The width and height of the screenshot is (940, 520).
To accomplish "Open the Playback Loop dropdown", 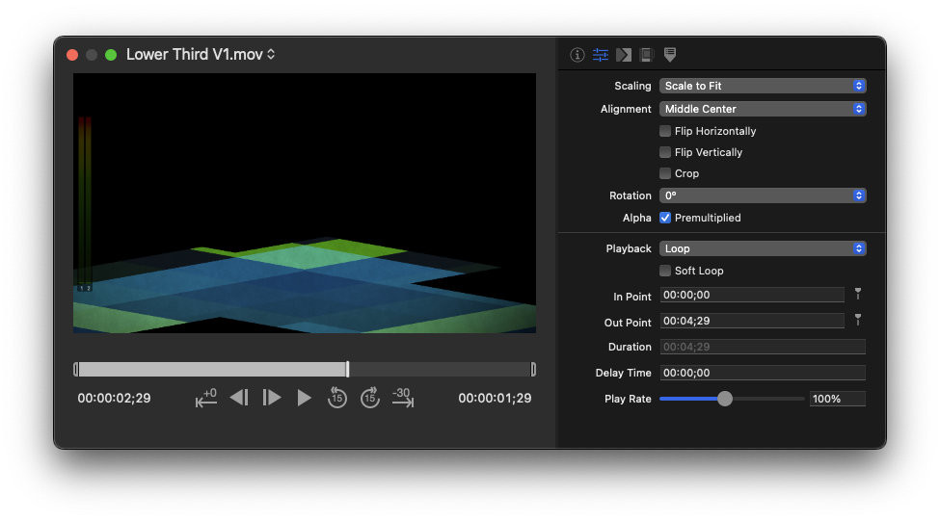I will tap(763, 248).
